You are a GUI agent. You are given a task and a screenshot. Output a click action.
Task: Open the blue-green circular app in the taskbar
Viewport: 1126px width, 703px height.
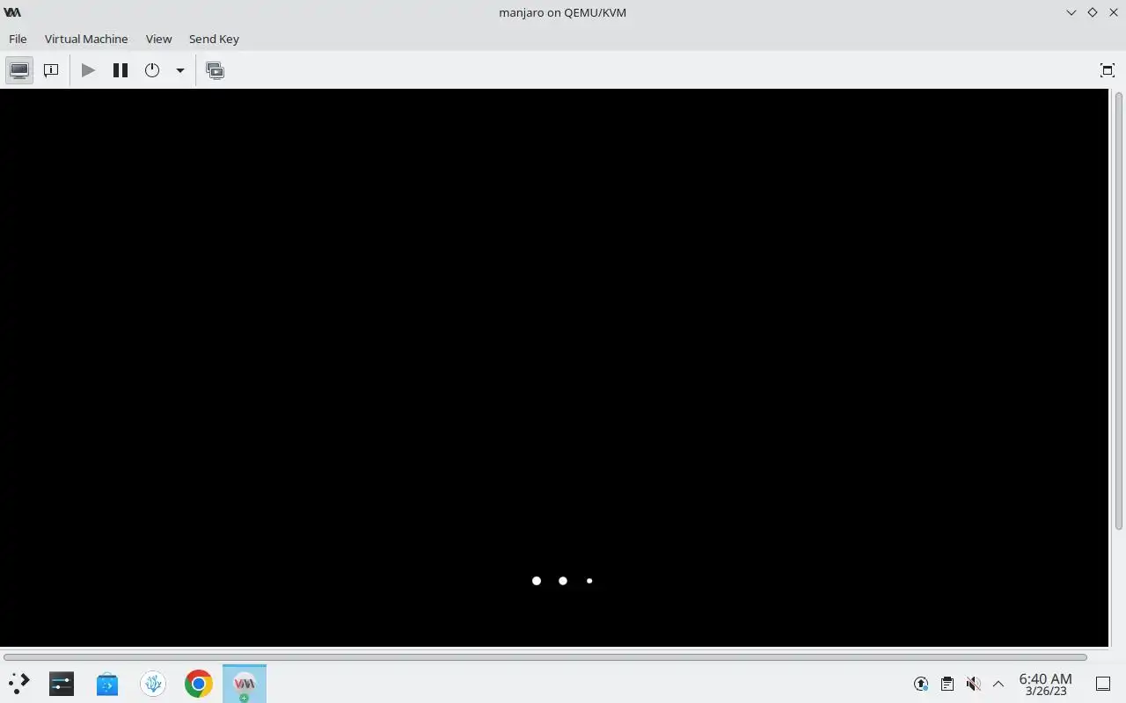point(153,683)
